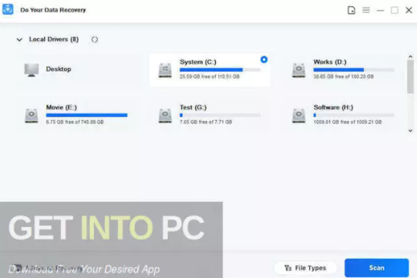Open the import scan result icon
Viewport: 417px width, 278px height.
pos(351,10)
